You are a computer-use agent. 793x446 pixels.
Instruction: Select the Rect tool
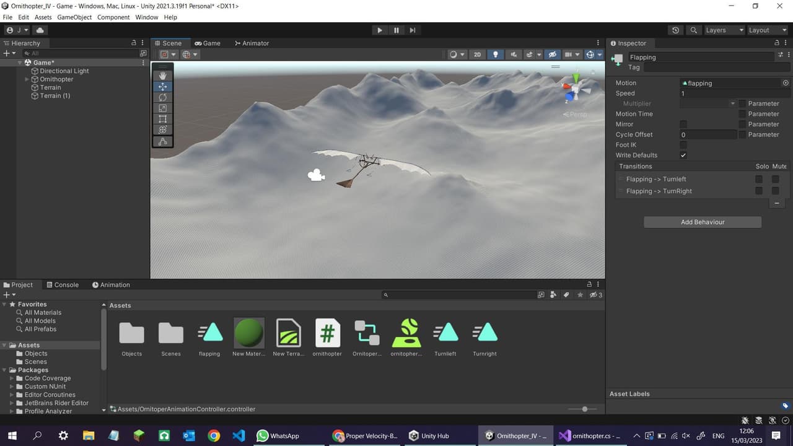pyautogui.click(x=162, y=119)
